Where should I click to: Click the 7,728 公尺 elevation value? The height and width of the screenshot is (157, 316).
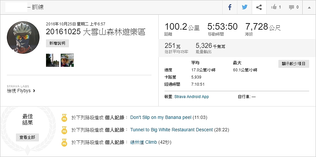(263, 27)
